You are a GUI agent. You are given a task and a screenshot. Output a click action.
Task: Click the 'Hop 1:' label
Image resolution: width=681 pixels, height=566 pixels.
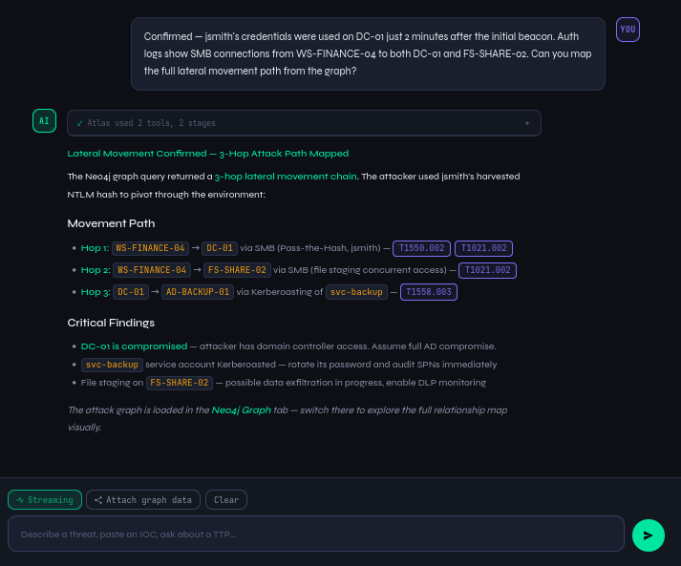(95, 248)
